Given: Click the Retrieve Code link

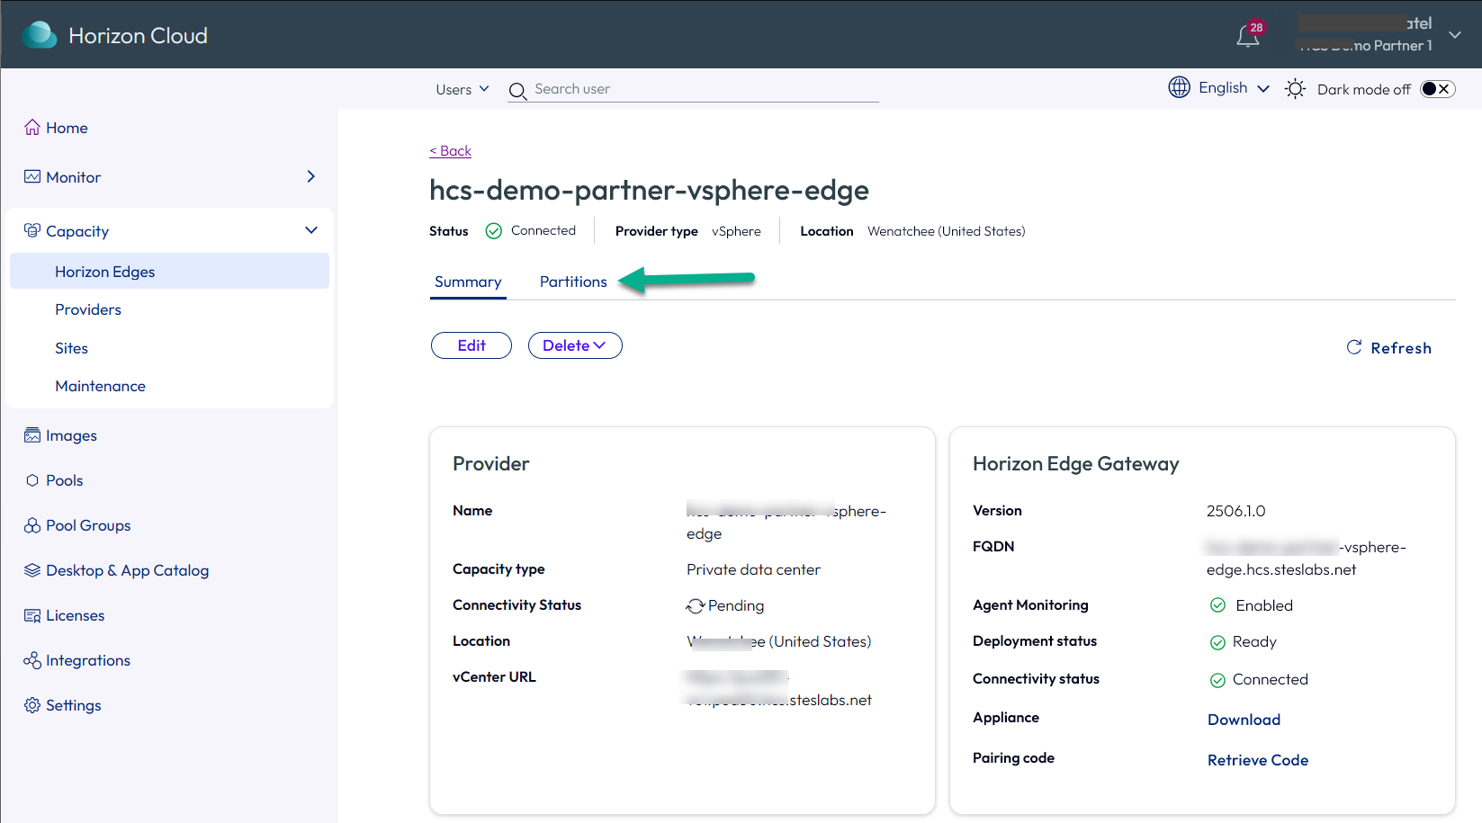Looking at the screenshot, I should point(1258,760).
